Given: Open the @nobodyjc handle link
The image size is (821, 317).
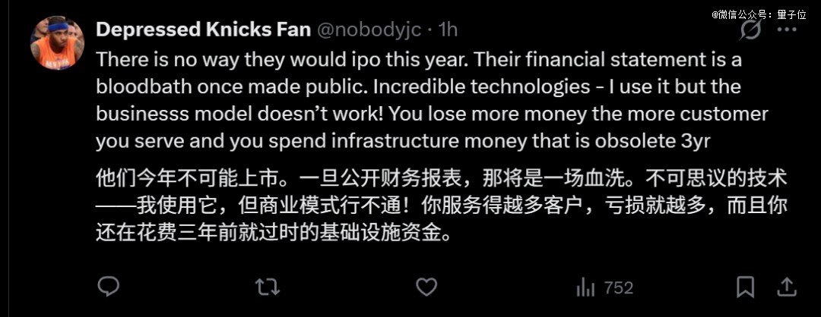Looking at the screenshot, I should pyautogui.click(x=367, y=30).
